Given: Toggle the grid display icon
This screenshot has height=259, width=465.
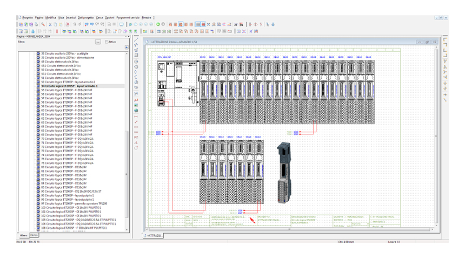Looking at the screenshot, I should point(198,25).
